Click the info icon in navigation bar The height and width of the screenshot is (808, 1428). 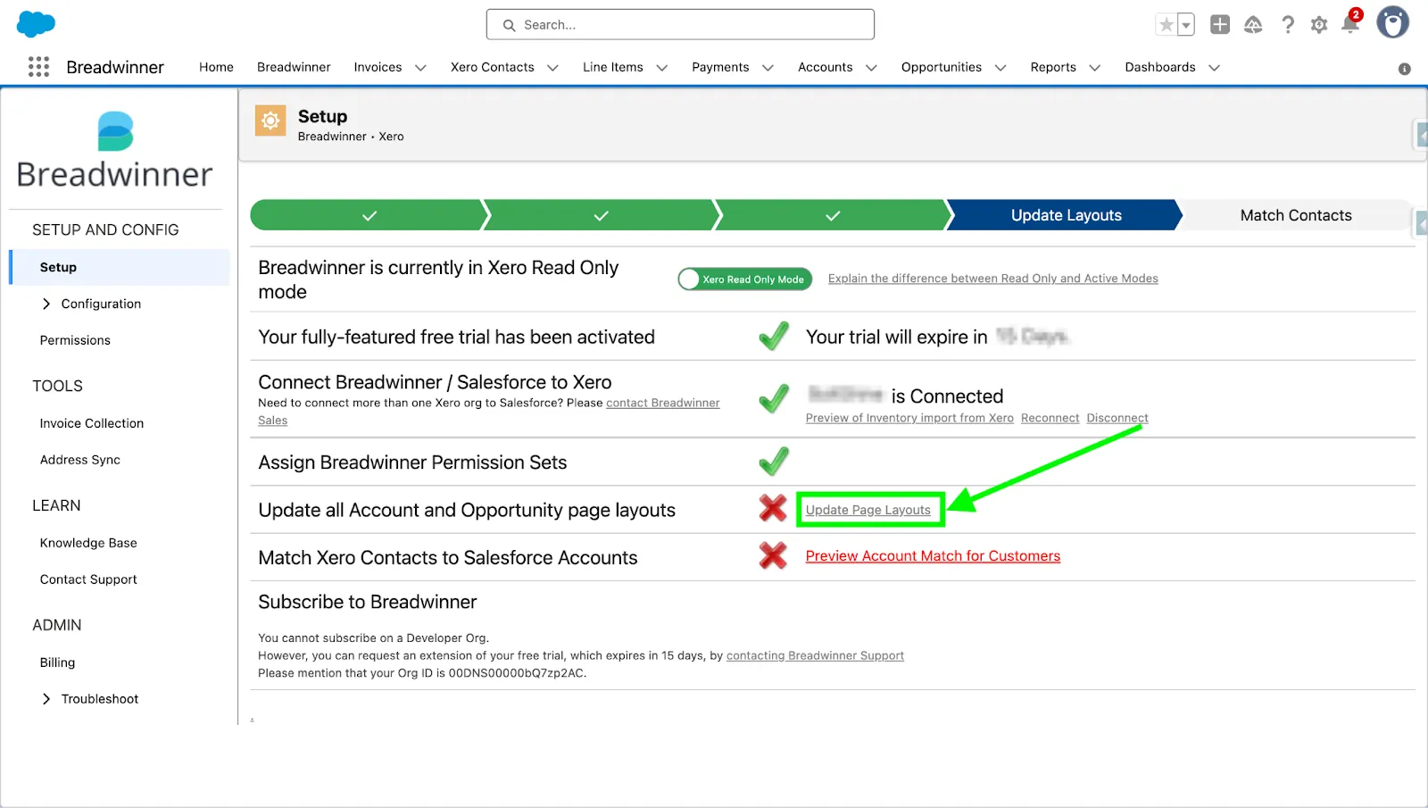[x=1404, y=69]
